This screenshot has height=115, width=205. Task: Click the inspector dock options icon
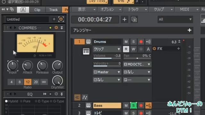point(12,9)
